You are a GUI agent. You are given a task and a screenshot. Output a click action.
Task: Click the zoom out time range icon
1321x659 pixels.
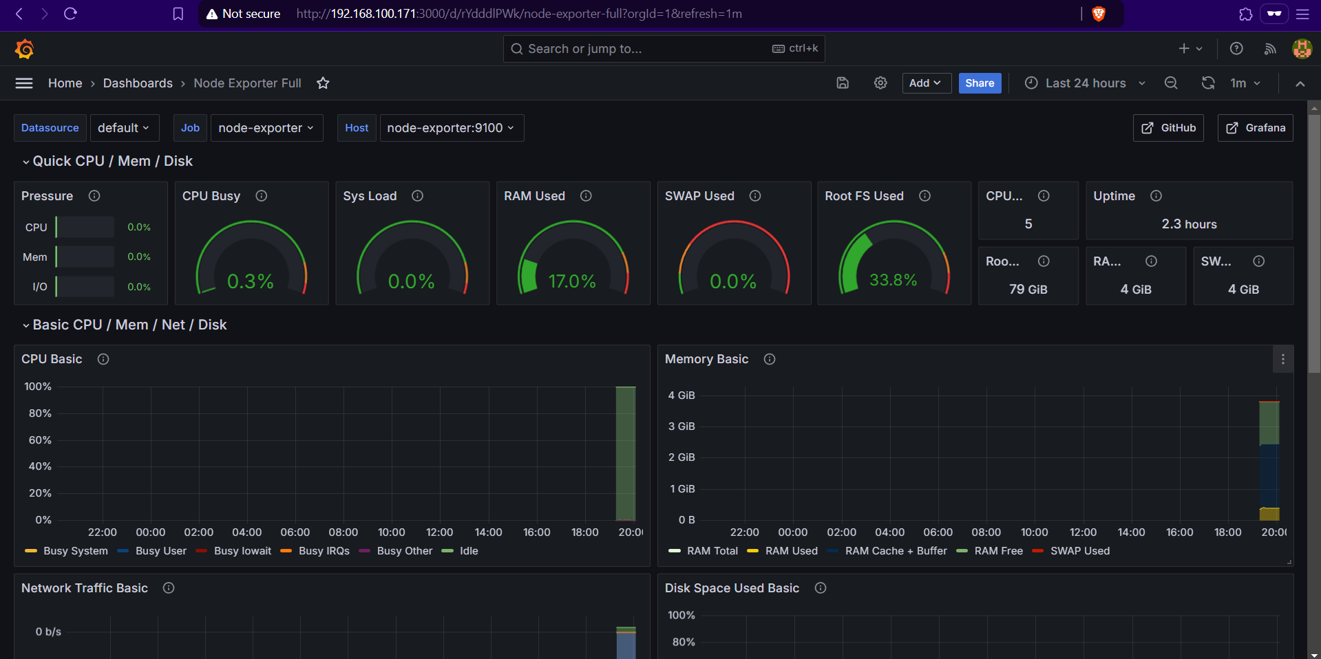pyautogui.click(x=1171, y=83)
